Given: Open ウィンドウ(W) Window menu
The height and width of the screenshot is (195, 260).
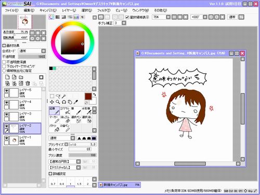Looking at the screenshot, I should pyautogui.click(x=140, y=10).
